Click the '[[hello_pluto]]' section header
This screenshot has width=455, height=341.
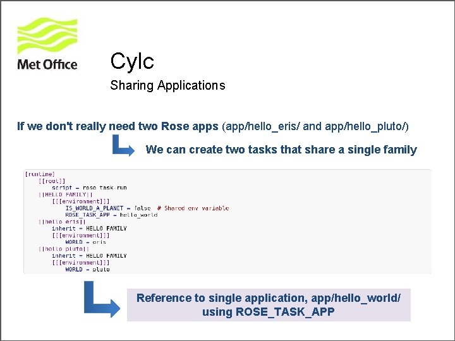point(64,249)
